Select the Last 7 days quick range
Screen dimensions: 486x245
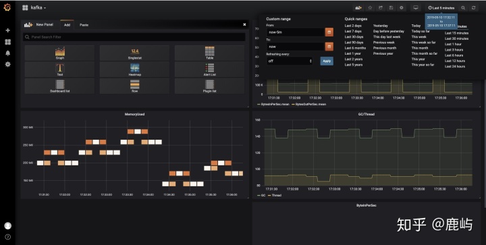point(353,31)
